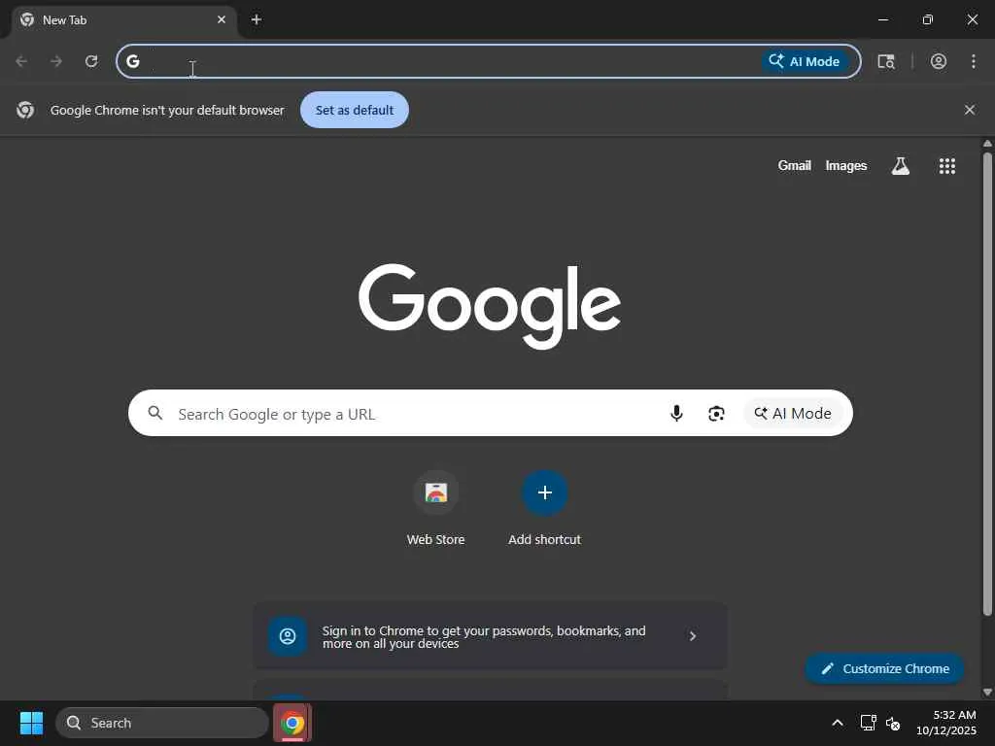Open Images link

tap(846, 165)
